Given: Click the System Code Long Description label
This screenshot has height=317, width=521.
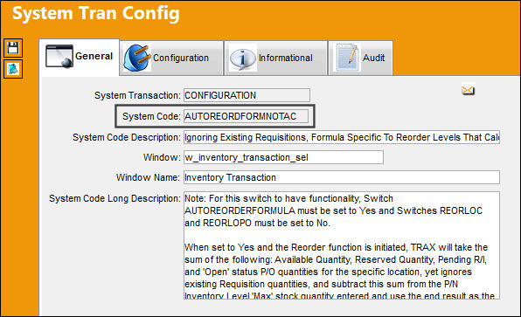Looking at the screenshot, I should tap(115, 198).
